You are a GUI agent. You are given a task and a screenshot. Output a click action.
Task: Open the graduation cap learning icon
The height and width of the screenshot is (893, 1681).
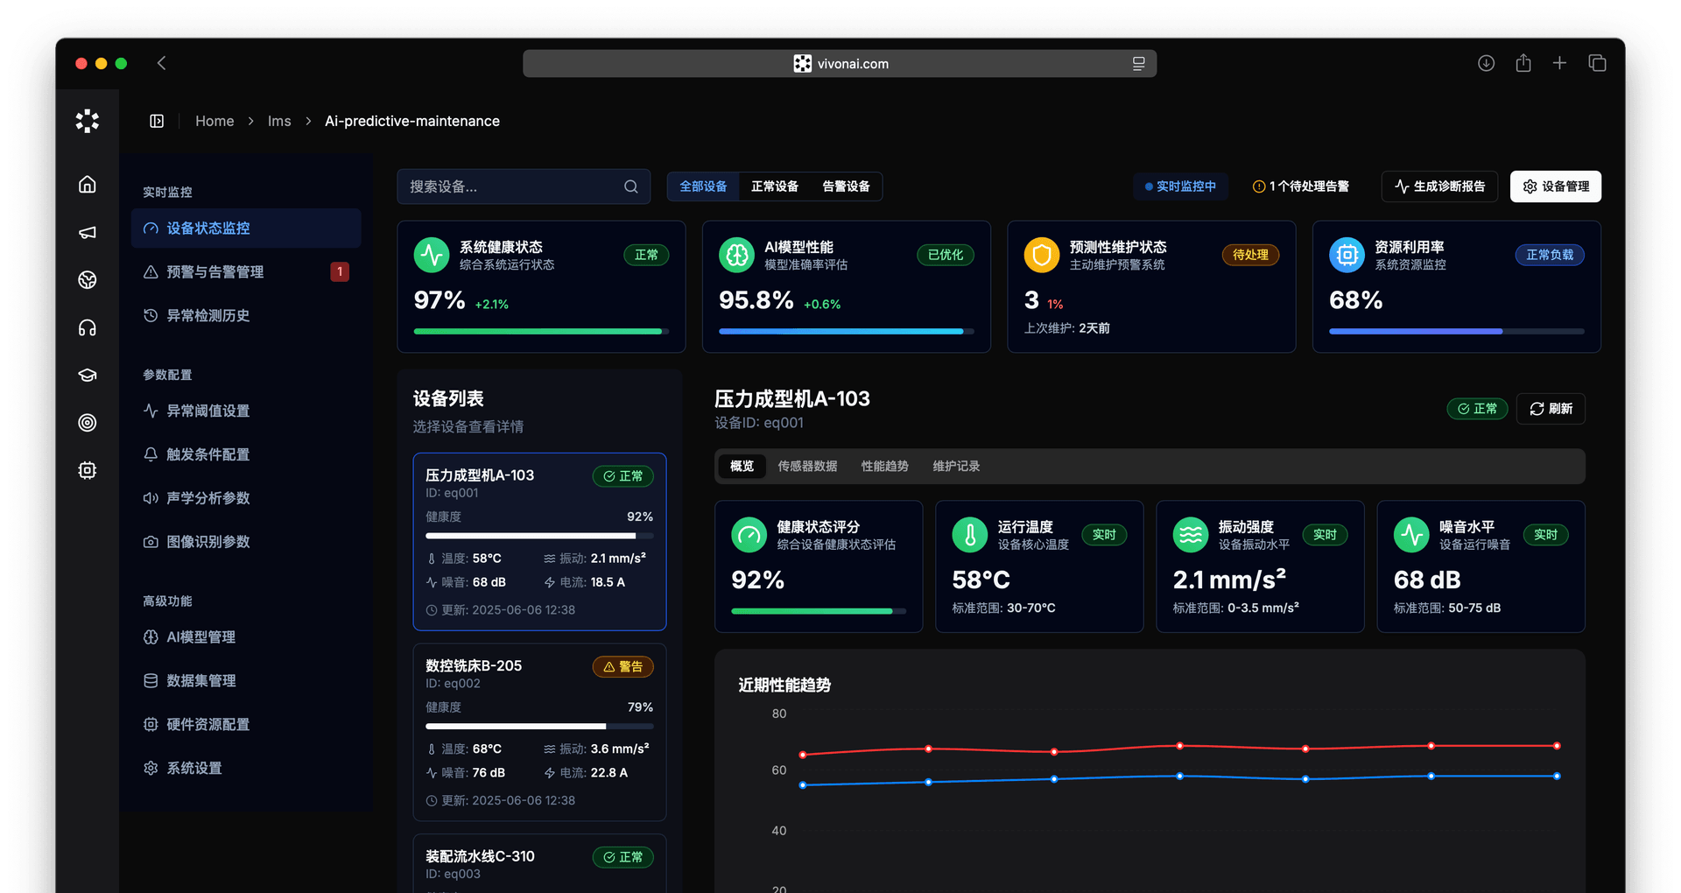pyautogui.click(x=87, y=375)
